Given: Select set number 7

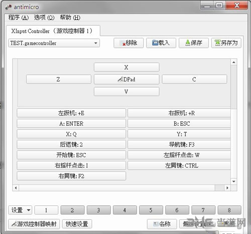Looking at the screenshot, I should (203, 210).
